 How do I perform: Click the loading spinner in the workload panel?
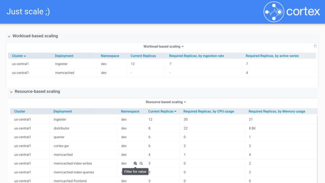click(x=315, y=46)
